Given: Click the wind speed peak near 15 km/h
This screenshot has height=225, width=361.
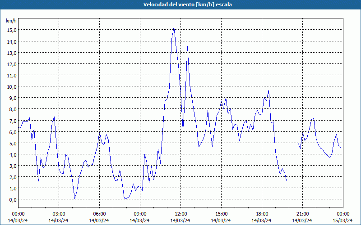Looking at the screenshot, I should [174, 27].
